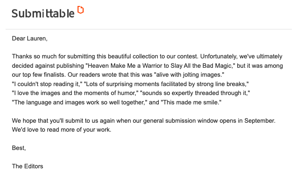The width and height of the screenshot is (294, 173).
Task: Click the horizontal divider below the header
Action: coord(147,29)
